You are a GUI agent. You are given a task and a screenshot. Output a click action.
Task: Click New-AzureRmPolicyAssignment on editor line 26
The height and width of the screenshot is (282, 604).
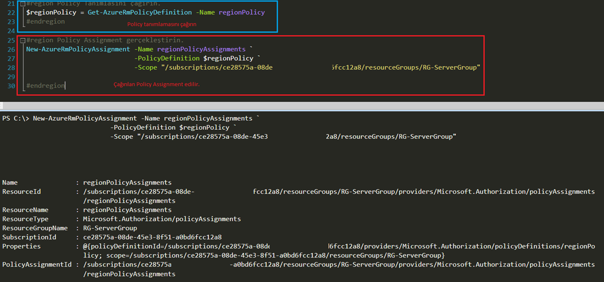(78, 49)
